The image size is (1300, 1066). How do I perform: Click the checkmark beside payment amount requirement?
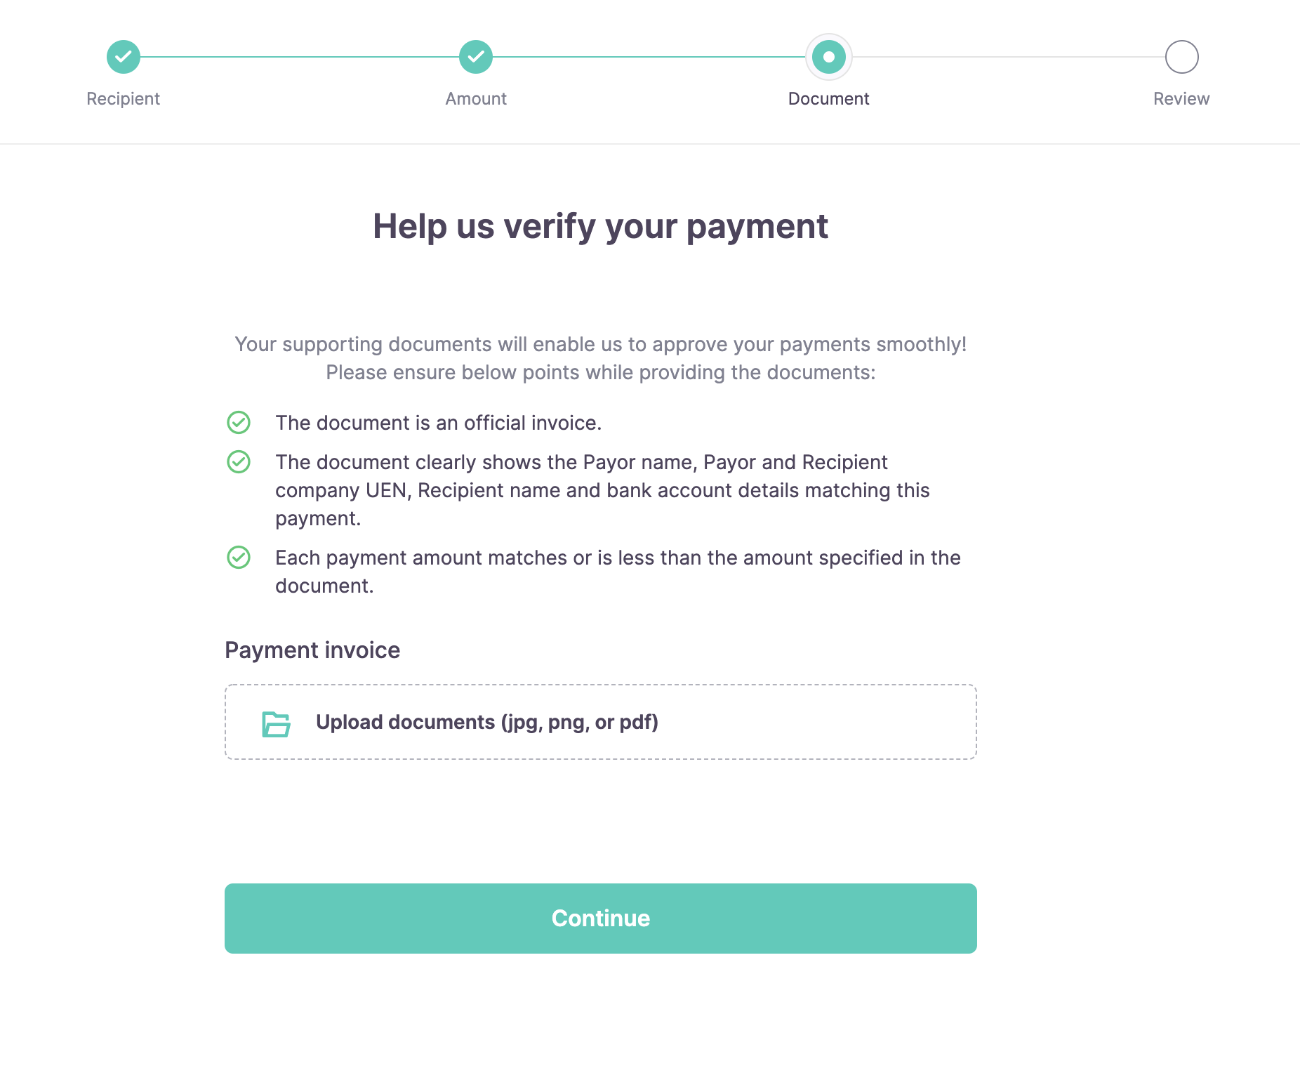coord(239,558)
